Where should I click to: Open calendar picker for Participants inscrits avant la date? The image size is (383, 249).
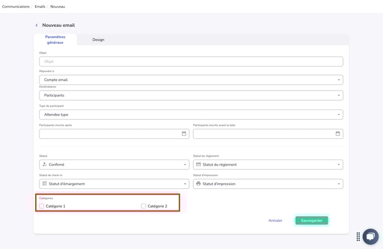(x=338, y=133)
